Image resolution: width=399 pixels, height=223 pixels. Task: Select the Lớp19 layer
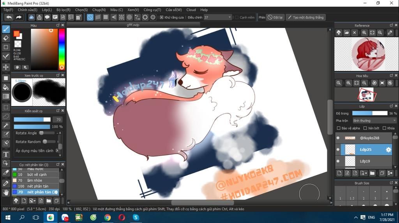pyautogui.click(x=364, y=161)
